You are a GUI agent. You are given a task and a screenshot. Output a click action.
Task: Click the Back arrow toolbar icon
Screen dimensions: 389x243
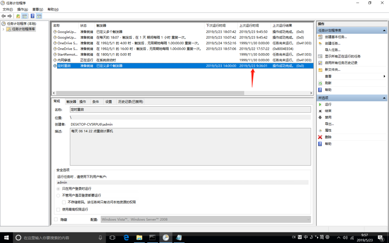pyautogui.click(x=3, y=16)
